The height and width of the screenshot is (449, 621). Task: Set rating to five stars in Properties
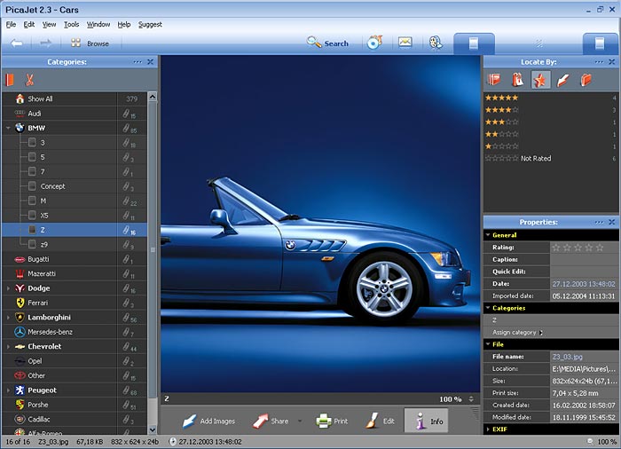click(601, 248)
